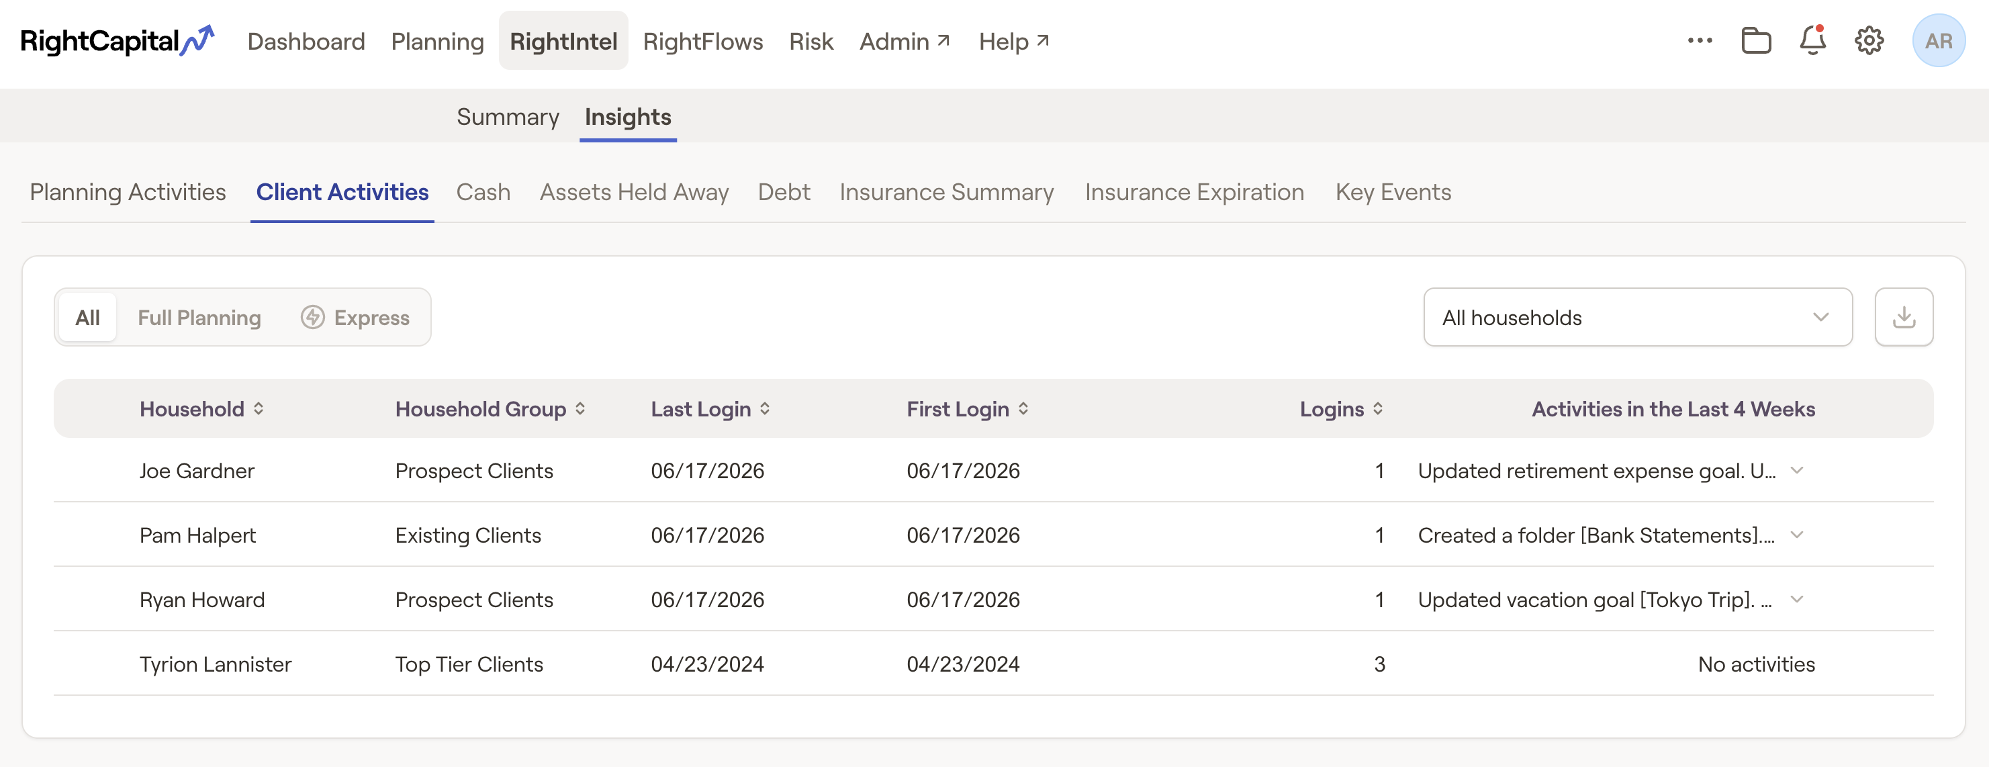Go to the Dashboard menu
The width and height of the screenshot is (1989, 767).
coord(306,41)
